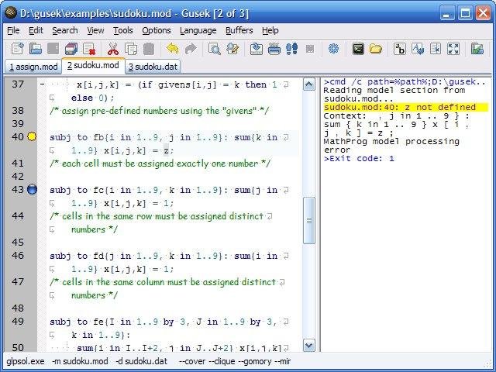Click the picture icon at toolbar end
Image resolution: width=496 pixels, height=372 pixels.
pos(477,49)
